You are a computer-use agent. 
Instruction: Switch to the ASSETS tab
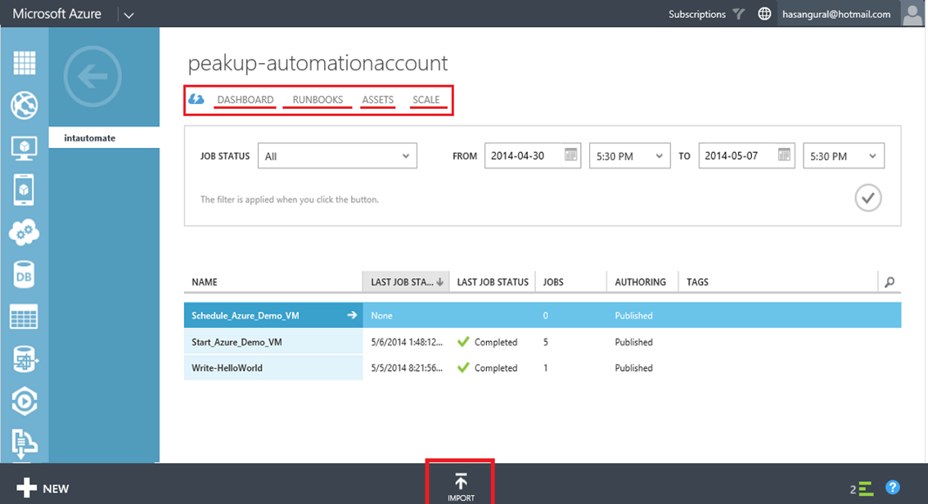pyautogui.click(x=377, y=99)
